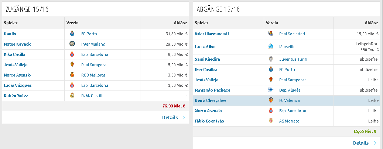Click the R. M. Castilla crest icon
Screen dimensions: 383x149
72,96
